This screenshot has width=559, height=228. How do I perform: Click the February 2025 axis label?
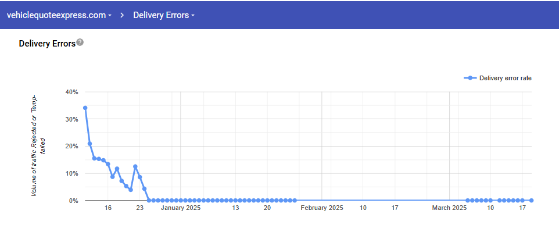click(322, 208)
